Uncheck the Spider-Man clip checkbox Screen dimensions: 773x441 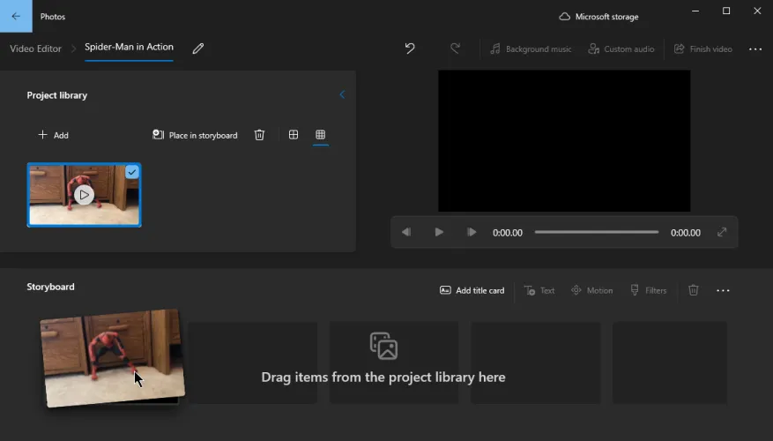(x=132, y=172)
